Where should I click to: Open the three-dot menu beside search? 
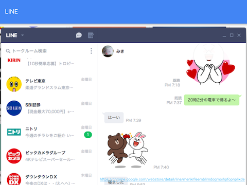pos(91,51)
